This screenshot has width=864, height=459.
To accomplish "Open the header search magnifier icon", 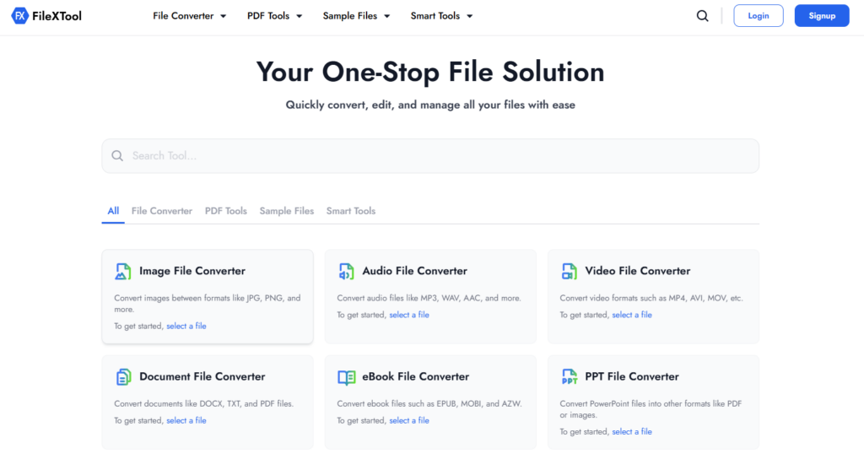I will point(703,16).
